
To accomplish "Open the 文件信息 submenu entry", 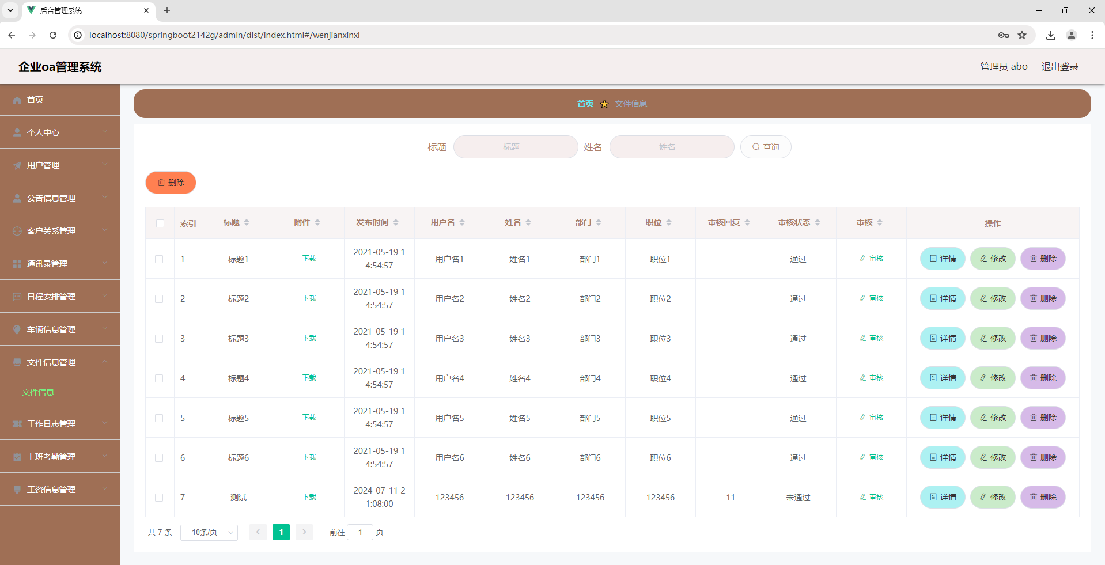I will point(37,392).
